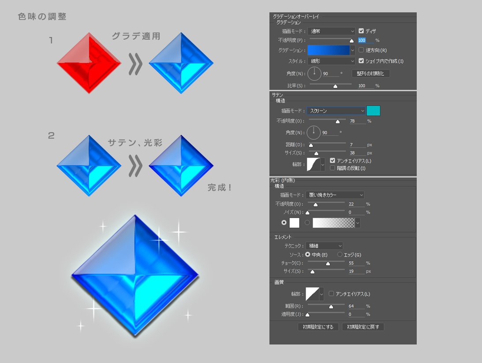Click the 初期設定にする button

pos(319,326)
